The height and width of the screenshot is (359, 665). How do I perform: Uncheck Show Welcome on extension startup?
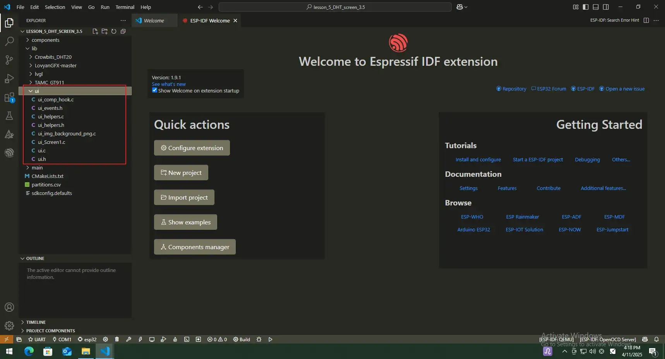click(155, 91)
